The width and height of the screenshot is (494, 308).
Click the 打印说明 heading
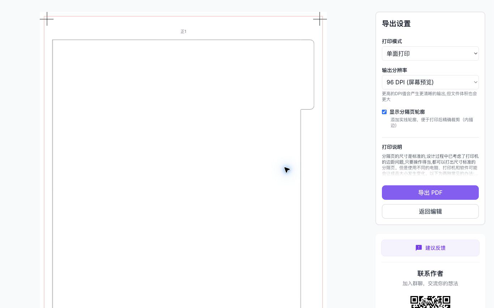392,147
